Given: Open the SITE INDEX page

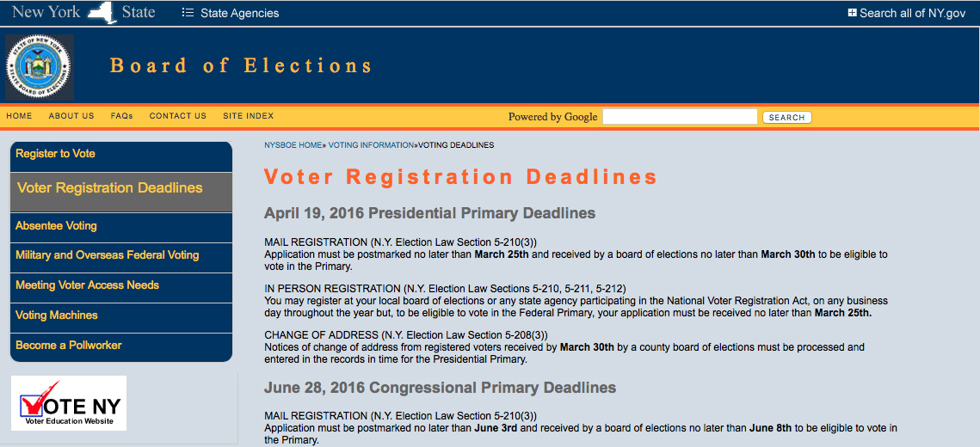Looking at the screenshot, I should tap(249, 116).
